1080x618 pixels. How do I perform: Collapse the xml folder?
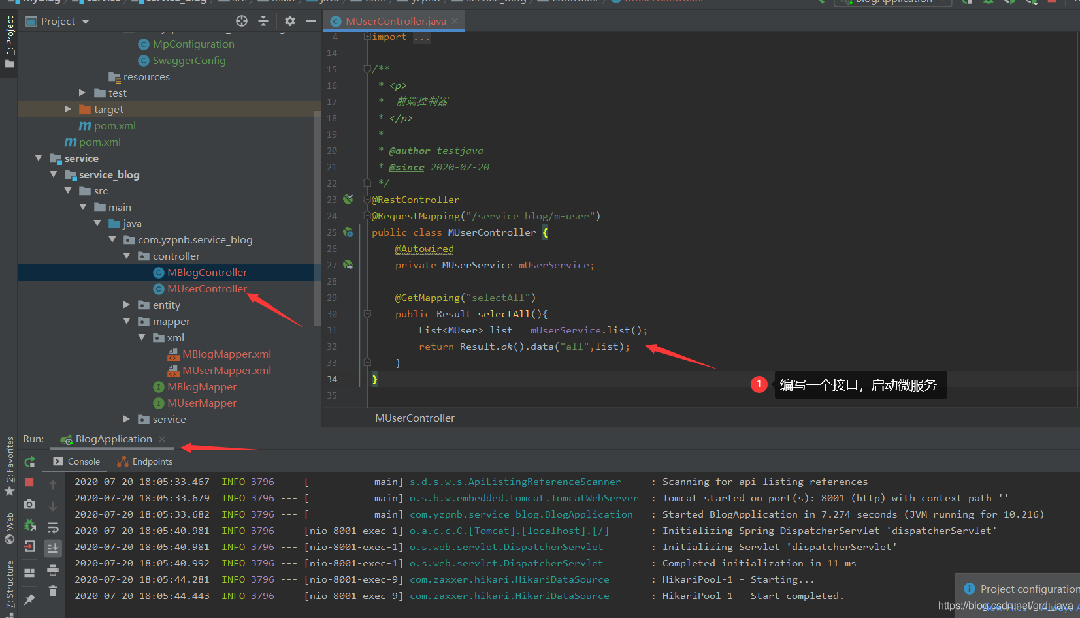coord(141,338)
